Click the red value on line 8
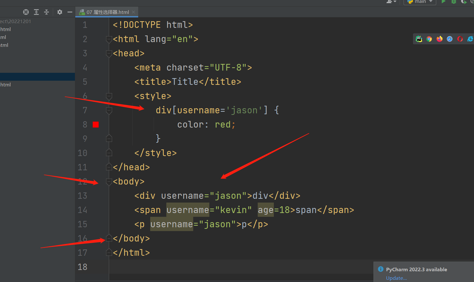474x282 pixels. (x=223, y=124)
